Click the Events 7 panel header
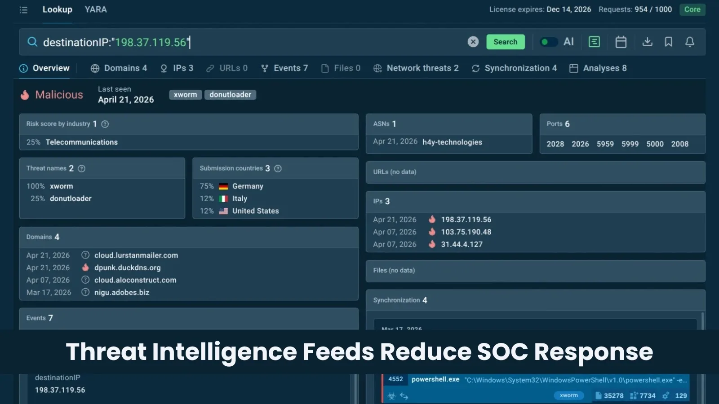 [x=189, y=318]
